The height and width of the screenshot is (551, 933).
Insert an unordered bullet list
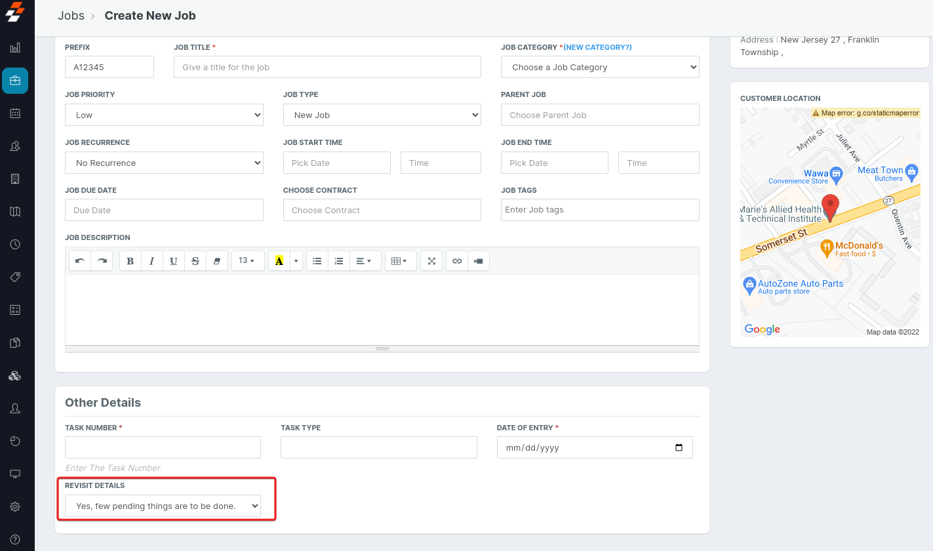point(317,261)
